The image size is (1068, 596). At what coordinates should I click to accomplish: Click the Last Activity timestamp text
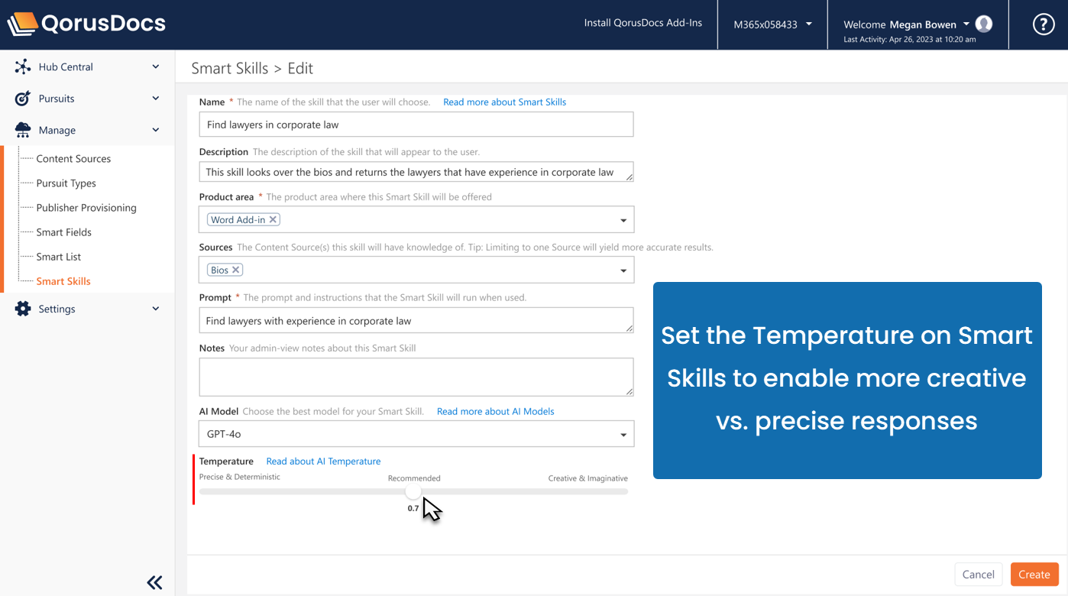(x=910, y=40)
